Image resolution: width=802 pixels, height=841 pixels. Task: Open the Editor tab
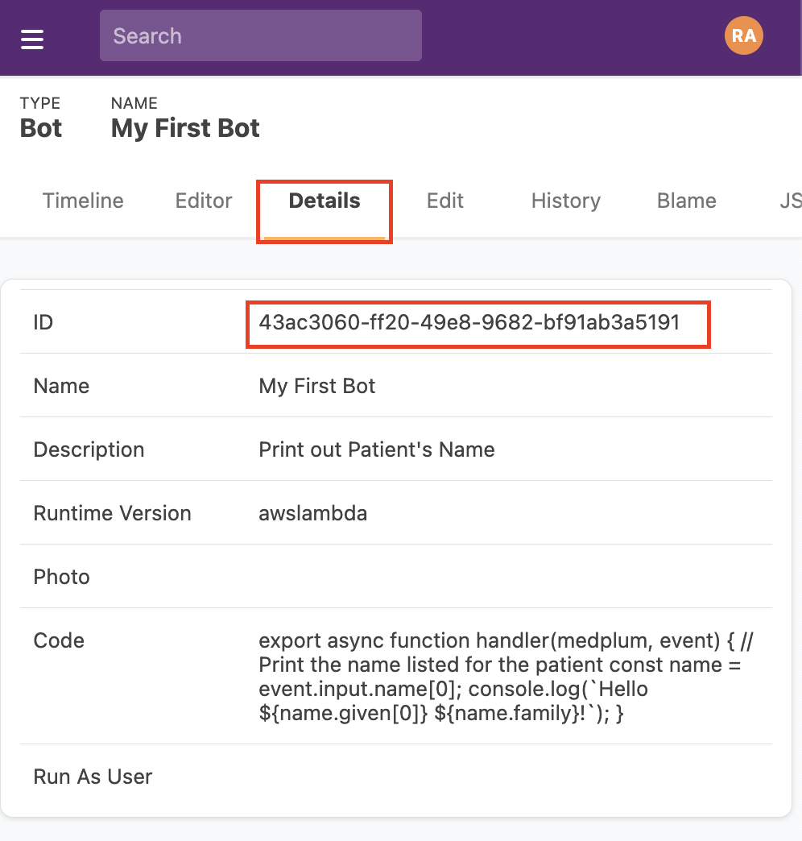pos(204,201)
